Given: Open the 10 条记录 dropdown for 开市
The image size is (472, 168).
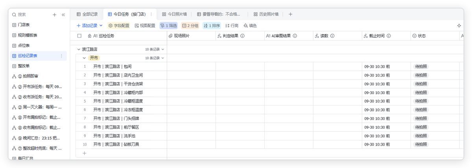Looking at the screenshot, I should [155, 58].
